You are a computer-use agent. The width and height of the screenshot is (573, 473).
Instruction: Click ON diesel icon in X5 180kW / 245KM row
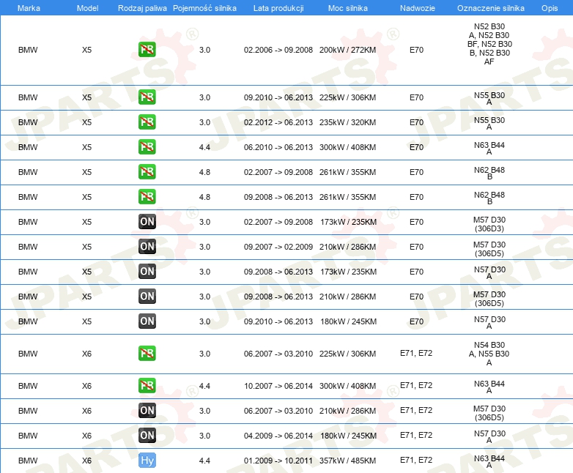(147, 321)
